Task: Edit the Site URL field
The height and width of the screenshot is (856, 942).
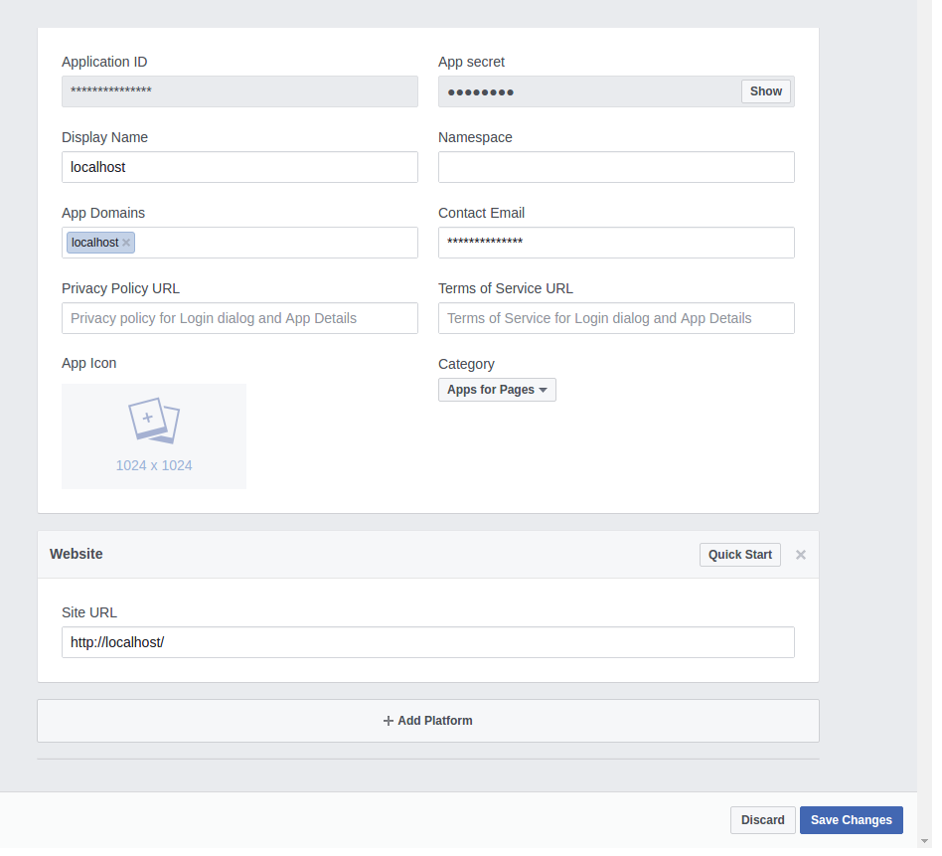Action: [428, 642]
